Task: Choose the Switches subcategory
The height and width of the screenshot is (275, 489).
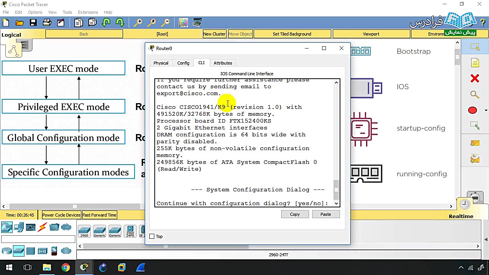Action: tap(19, 251)
